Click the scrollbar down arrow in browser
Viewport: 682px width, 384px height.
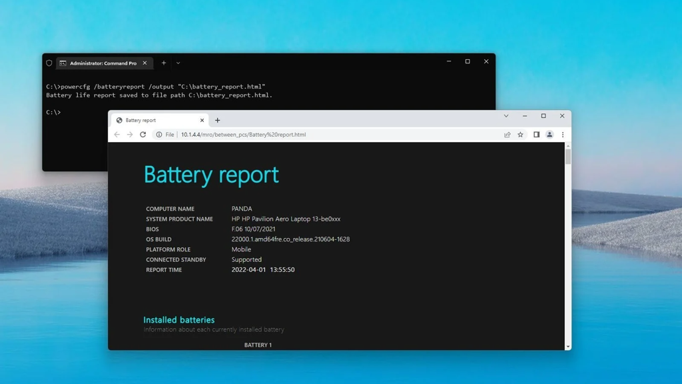(x=568, y=347)
